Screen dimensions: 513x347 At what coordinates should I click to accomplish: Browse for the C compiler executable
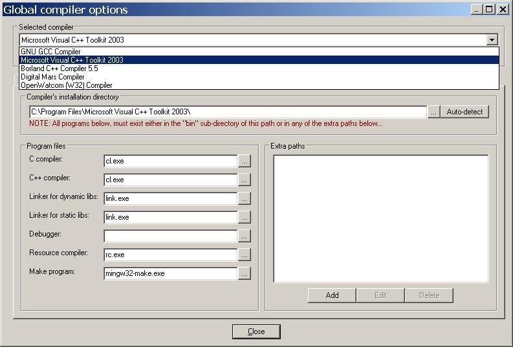pyautogui.click(x=244, y=161)
